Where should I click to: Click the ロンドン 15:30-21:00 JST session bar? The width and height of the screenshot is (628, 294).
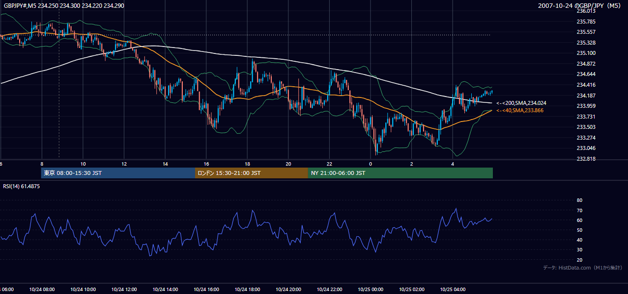point(252,173)
